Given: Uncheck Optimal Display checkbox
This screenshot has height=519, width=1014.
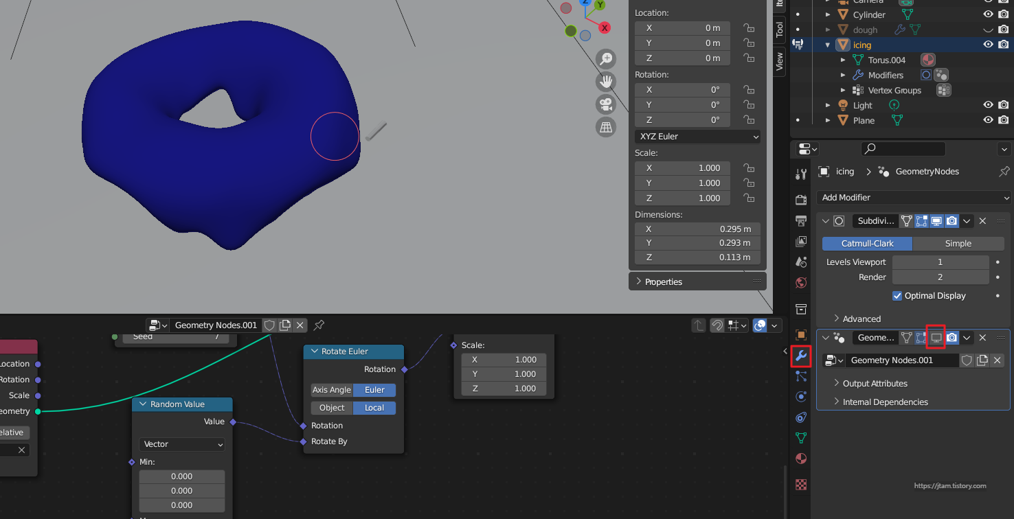Looking at the screenshot, I should tap(897, 296).
